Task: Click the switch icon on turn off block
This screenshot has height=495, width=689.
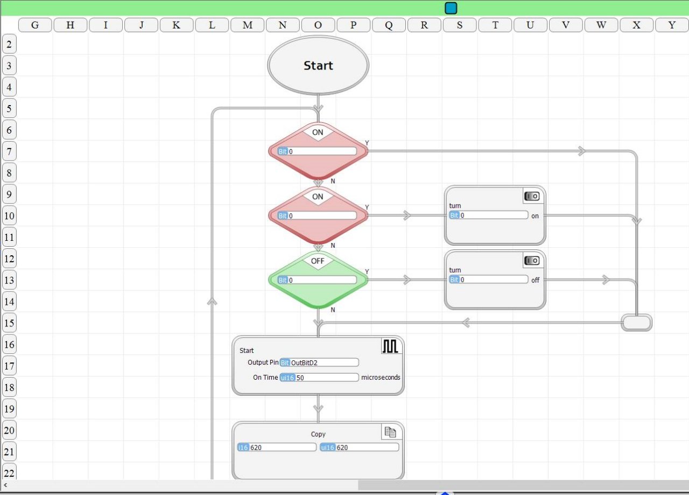Action: tap(532, 261)
